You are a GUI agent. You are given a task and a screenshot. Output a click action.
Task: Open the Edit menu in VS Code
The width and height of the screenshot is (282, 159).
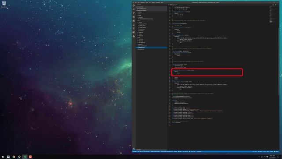[x=138, y=2]
